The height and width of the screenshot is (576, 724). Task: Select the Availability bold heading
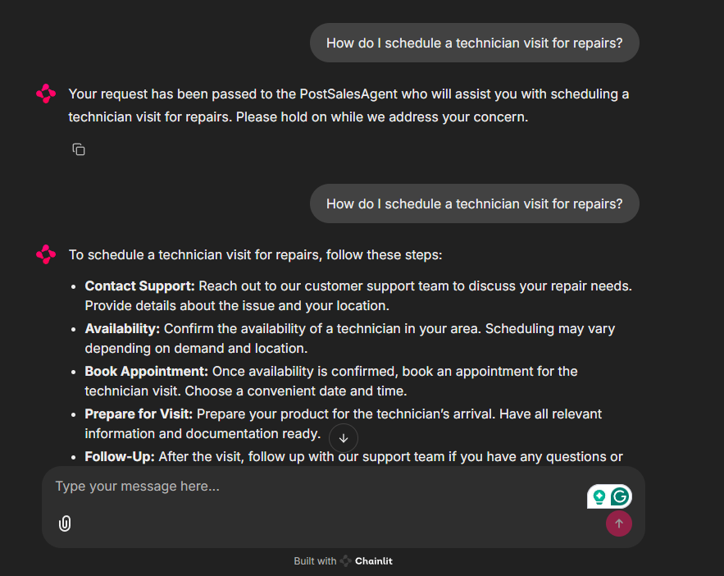[x=121, y=328]
